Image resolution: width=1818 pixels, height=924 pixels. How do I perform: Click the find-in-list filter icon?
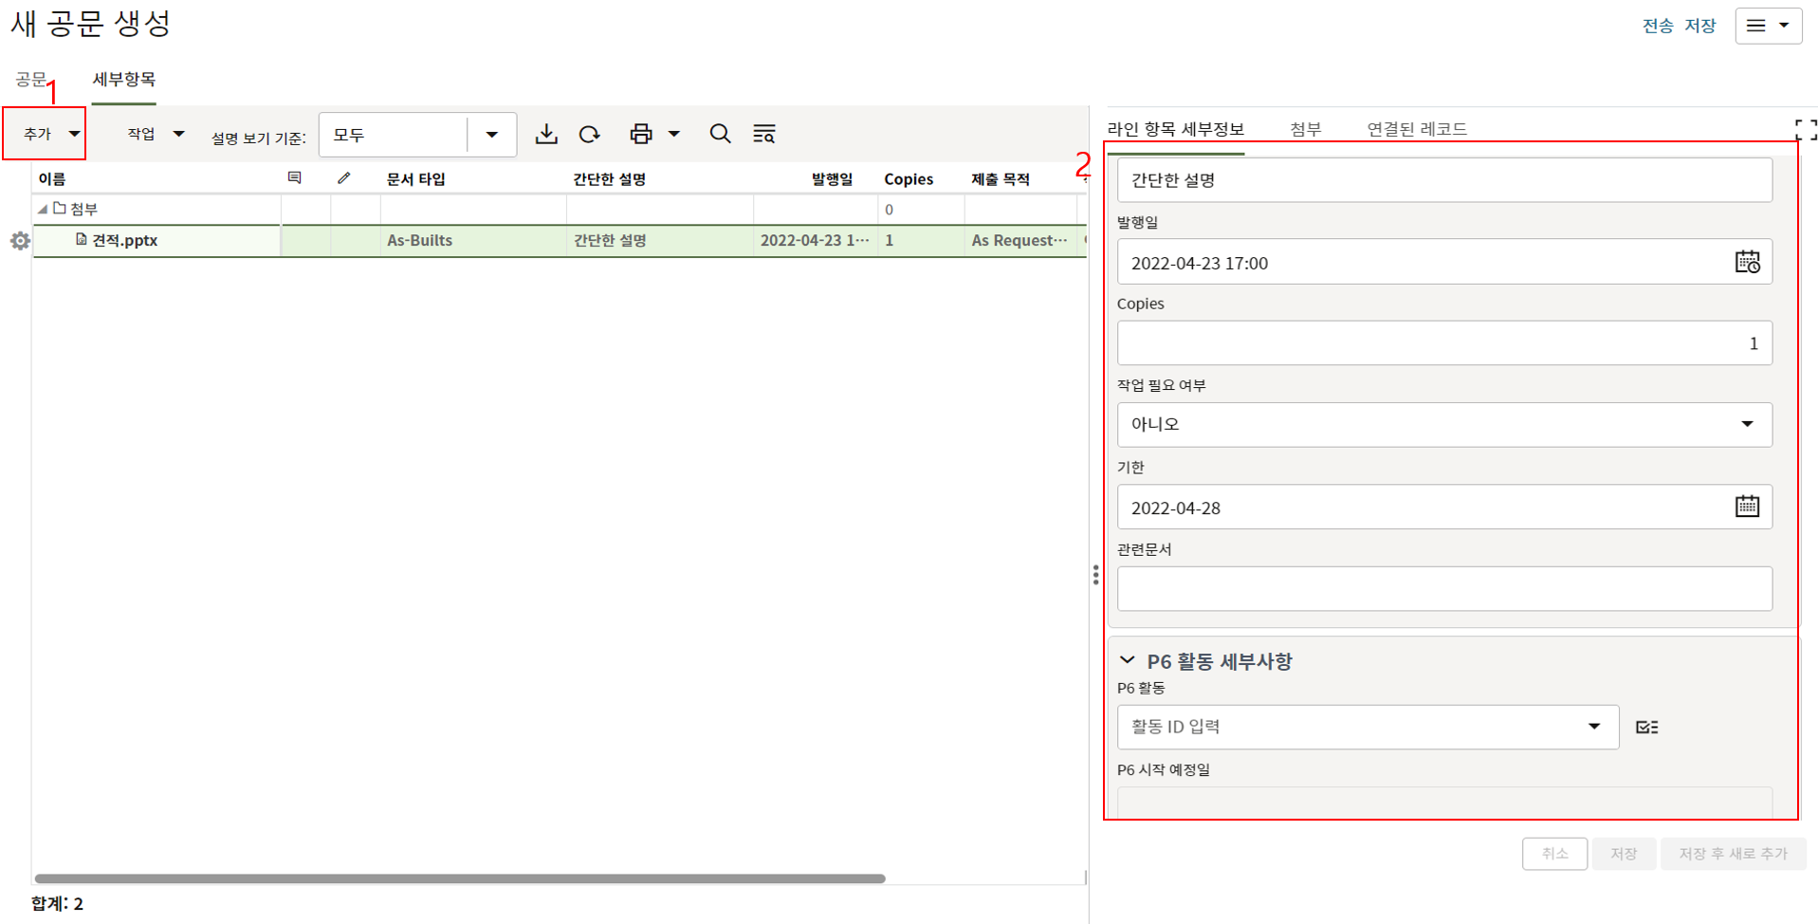pos(763,134)
